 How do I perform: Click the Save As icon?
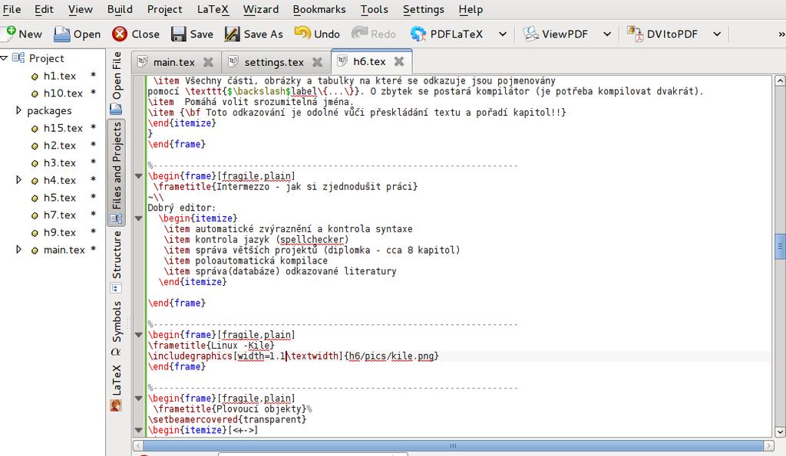point(232,34)
